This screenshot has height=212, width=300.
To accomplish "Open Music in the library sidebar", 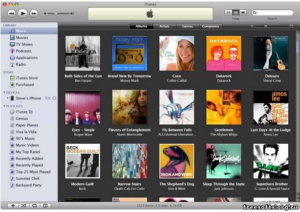I will click(29, 31).
